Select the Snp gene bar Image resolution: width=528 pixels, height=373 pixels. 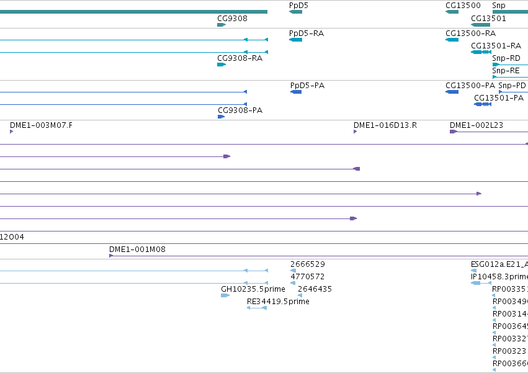pyautogui.click(x=510, y=12)
